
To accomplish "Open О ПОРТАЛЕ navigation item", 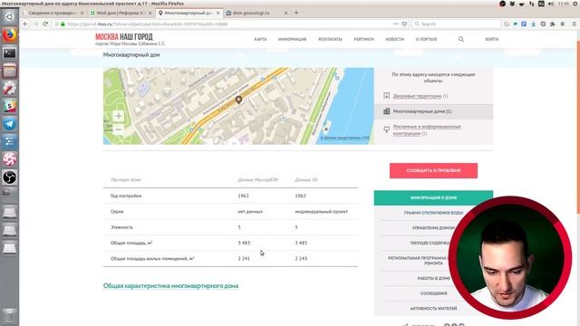I will click(426, 39).
